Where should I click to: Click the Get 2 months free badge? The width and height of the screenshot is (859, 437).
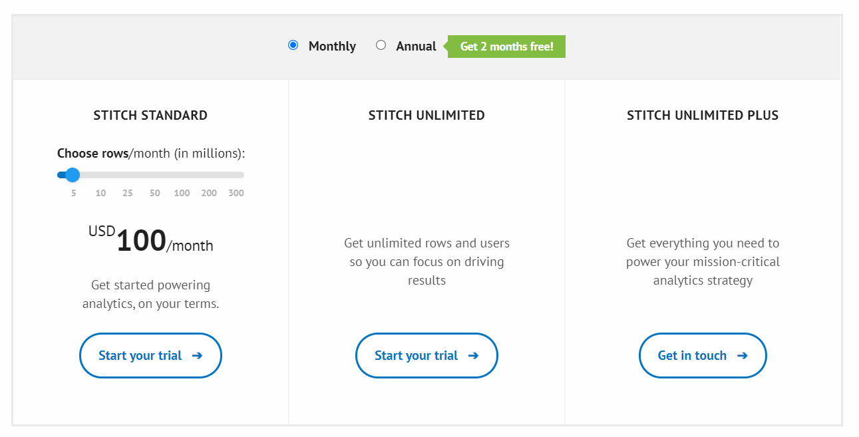[506, 46]
